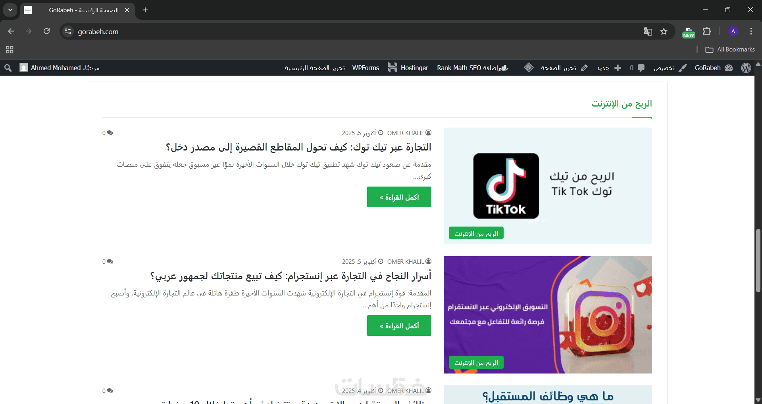Go forward to the next page

tap(29, 31)
